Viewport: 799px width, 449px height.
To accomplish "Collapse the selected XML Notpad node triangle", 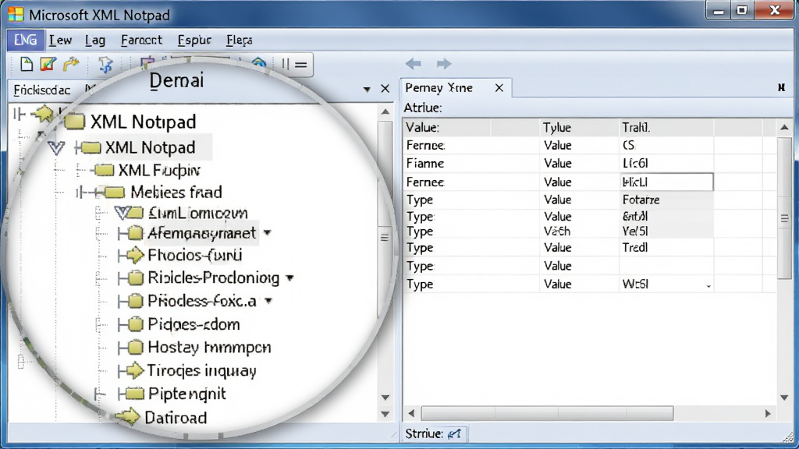I will (x=56, y=148).
